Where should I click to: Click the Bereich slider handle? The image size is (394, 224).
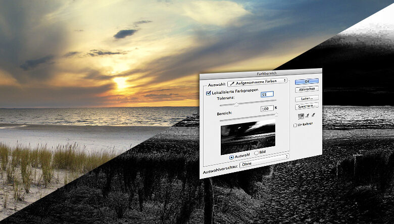coord(276,115)
